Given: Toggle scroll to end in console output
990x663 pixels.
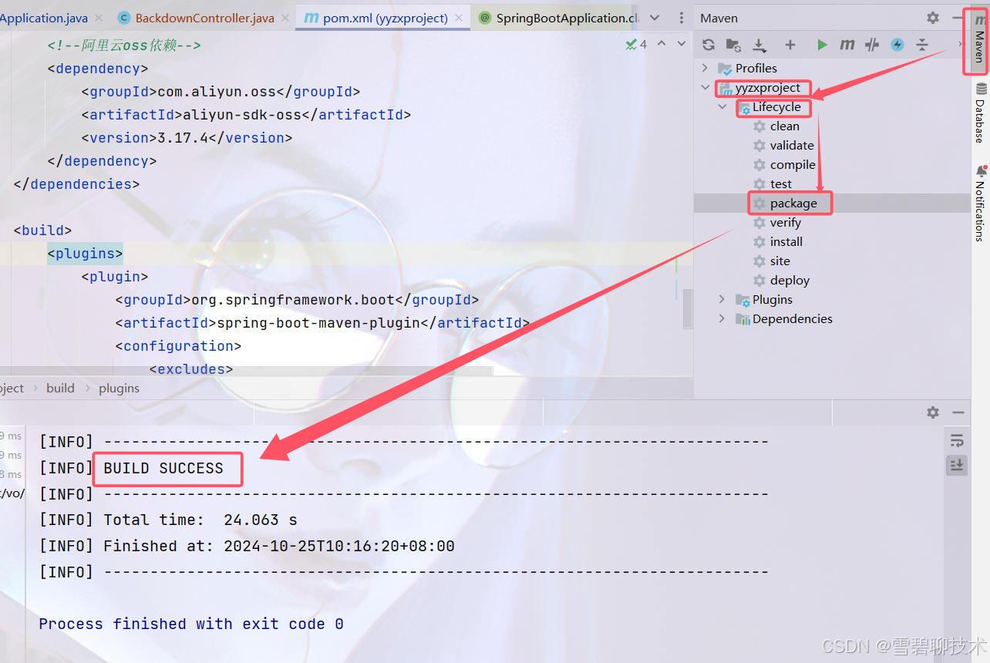Looking at the screenshot, I should (x=957, y=465).
